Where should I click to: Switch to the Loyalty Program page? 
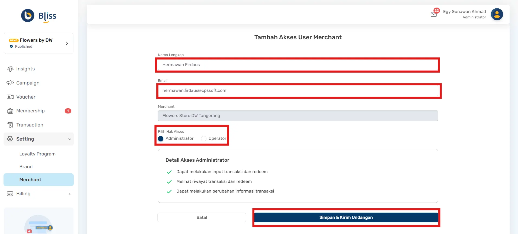(37, 154)
